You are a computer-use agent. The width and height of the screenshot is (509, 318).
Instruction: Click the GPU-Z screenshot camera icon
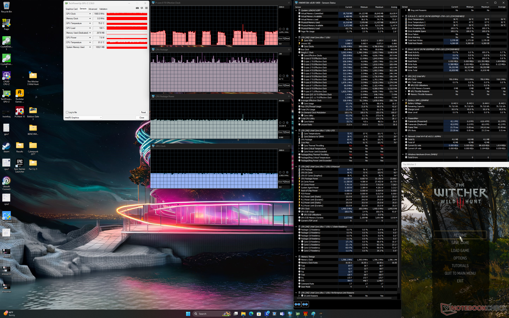[x=137, y=8]
